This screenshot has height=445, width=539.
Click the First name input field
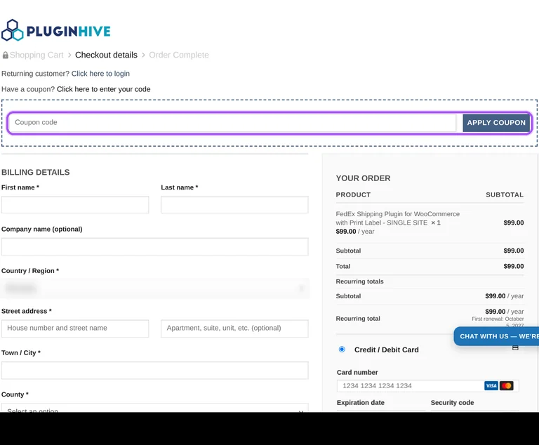[75, 205]
